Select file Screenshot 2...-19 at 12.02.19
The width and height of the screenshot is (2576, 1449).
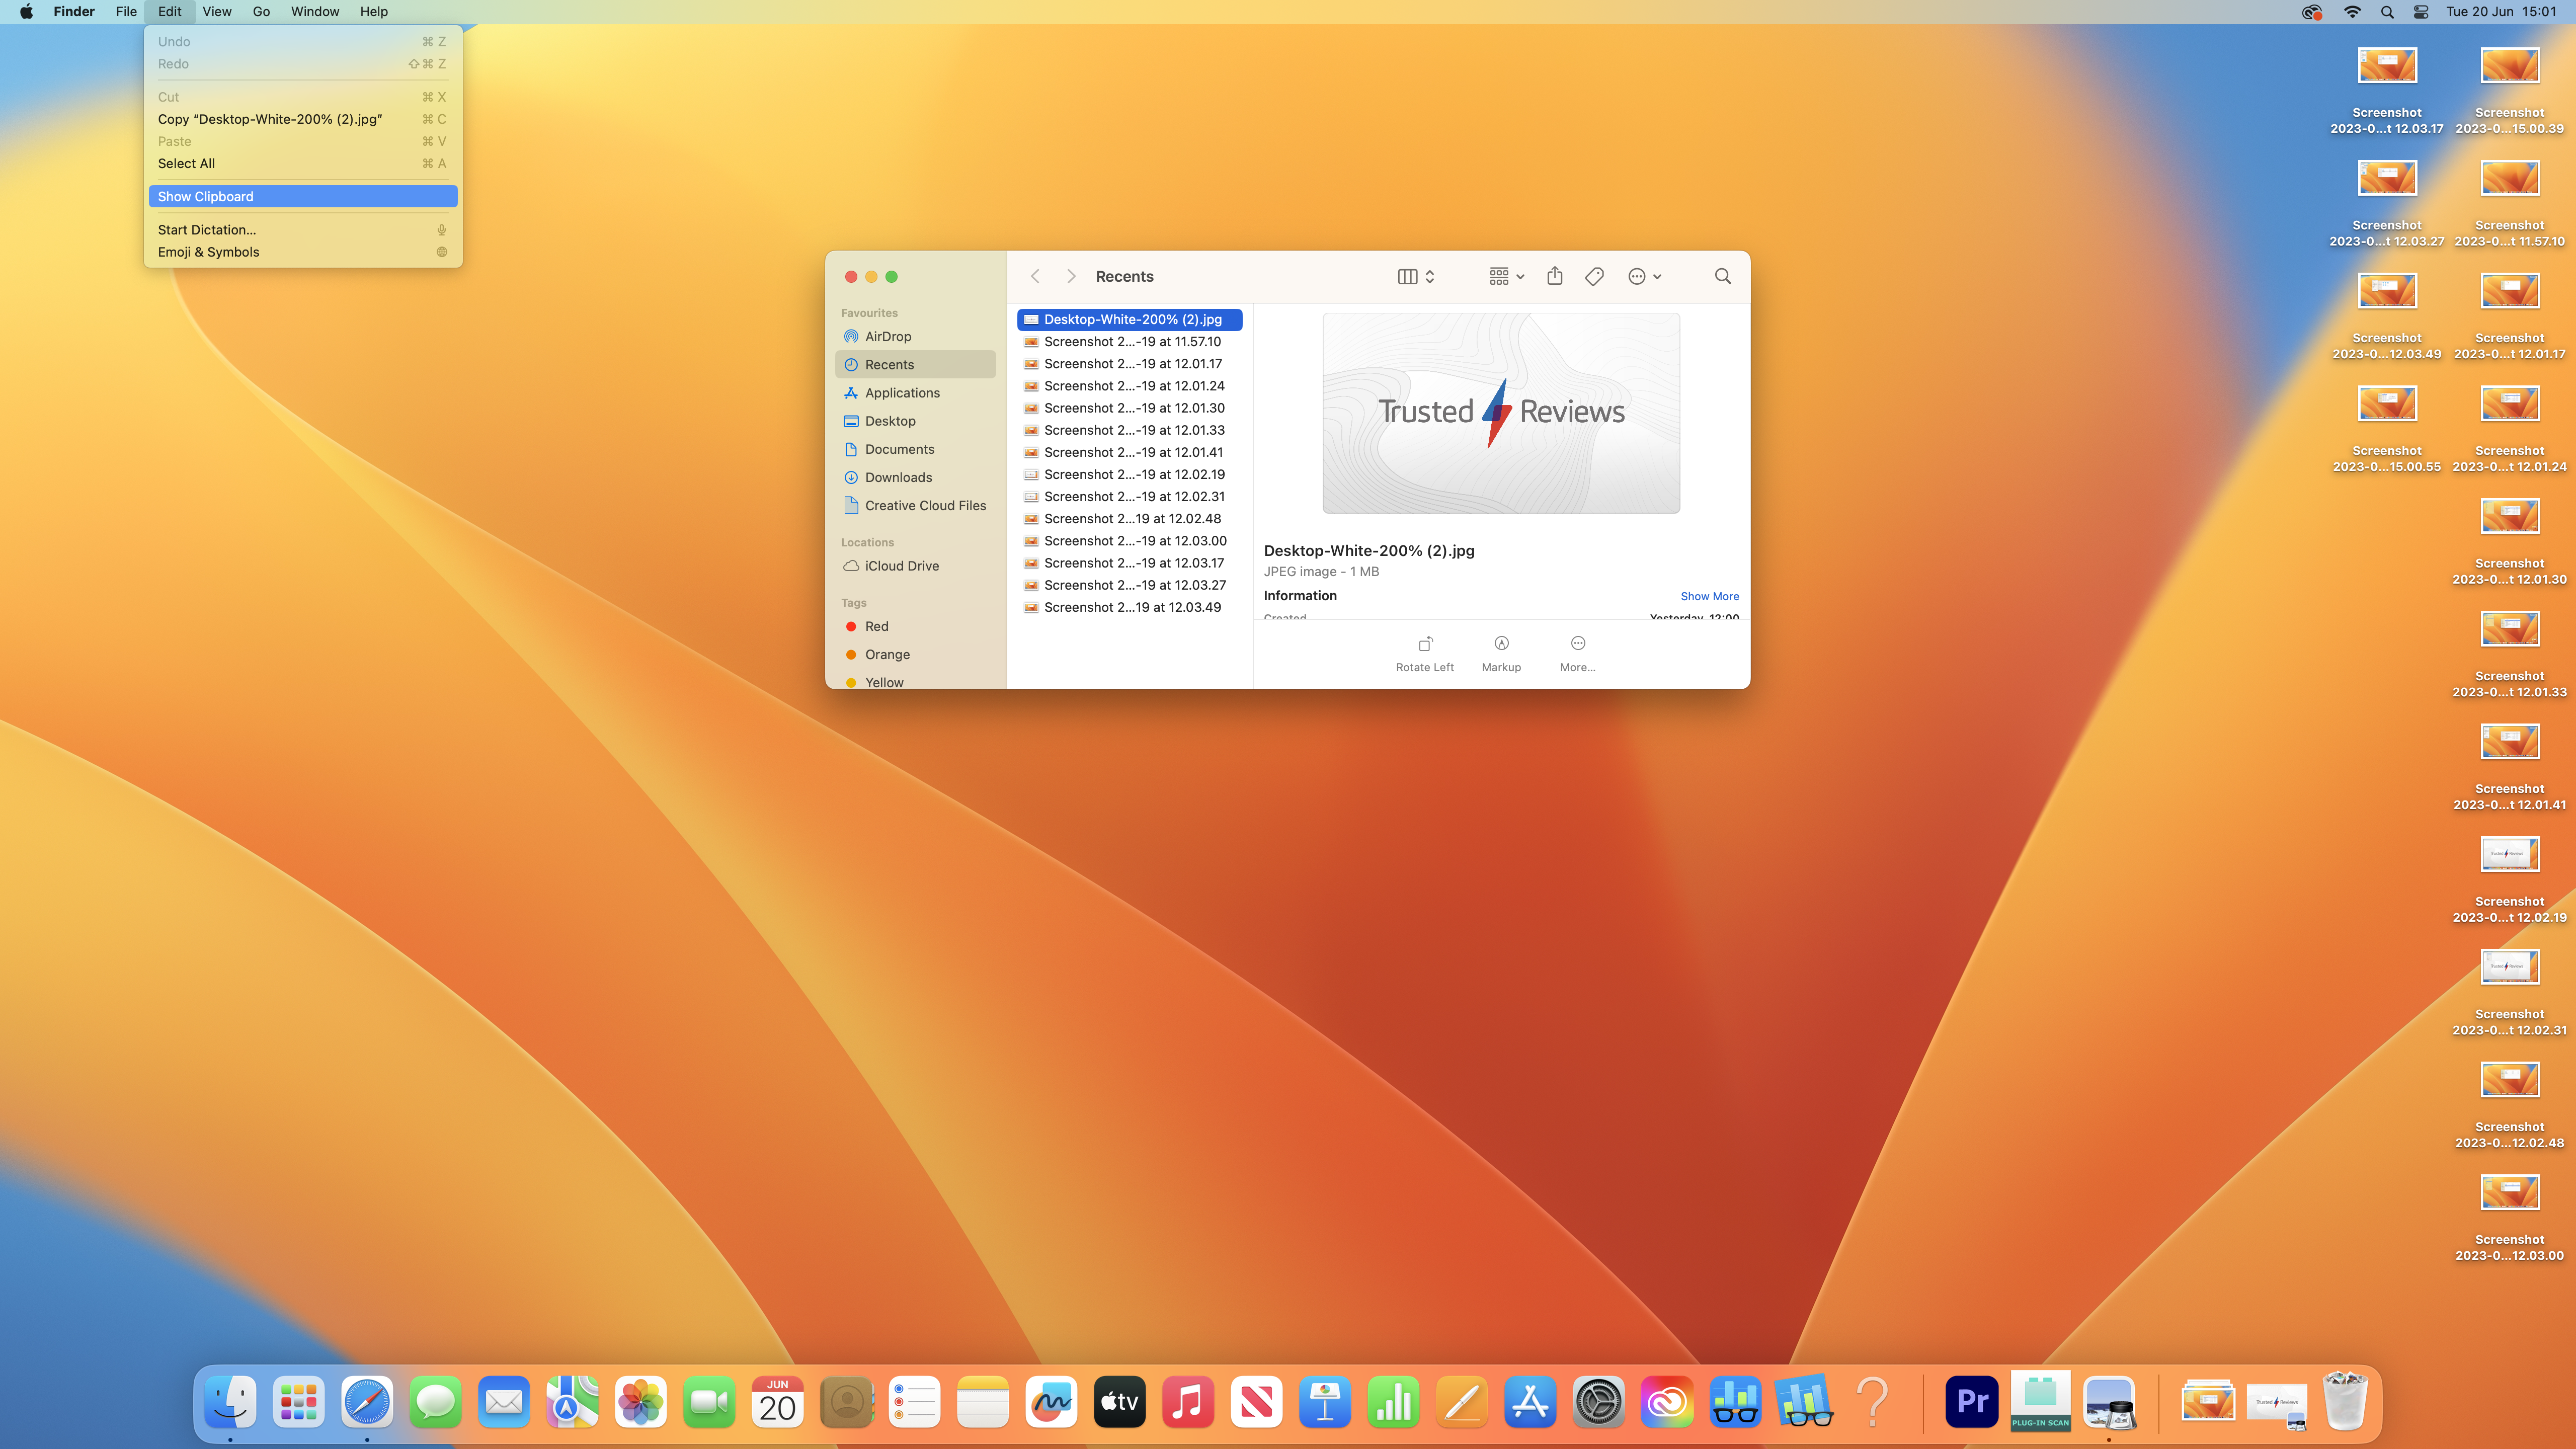(x=1129, y=474)
